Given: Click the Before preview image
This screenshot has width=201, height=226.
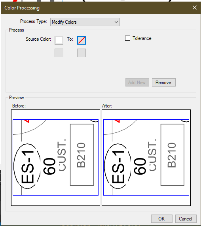Looking at the screenshot, I should [55, 158].
